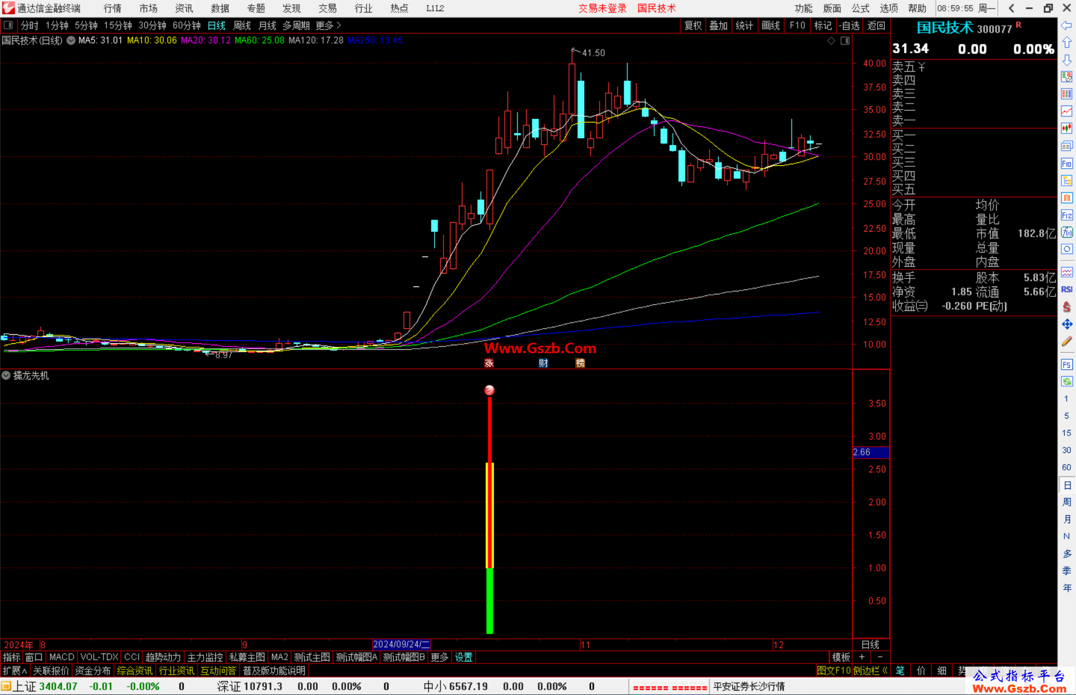
Task: Switch to 5-minute period in the right sidebar
Action: 1067,416
